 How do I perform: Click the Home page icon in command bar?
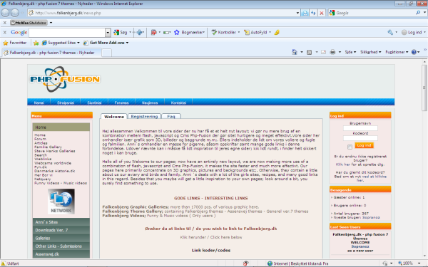(294, 52)
